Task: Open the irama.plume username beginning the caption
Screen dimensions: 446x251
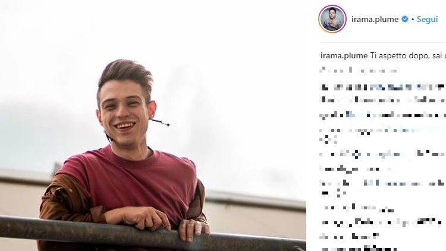Action: click(344, 56)
